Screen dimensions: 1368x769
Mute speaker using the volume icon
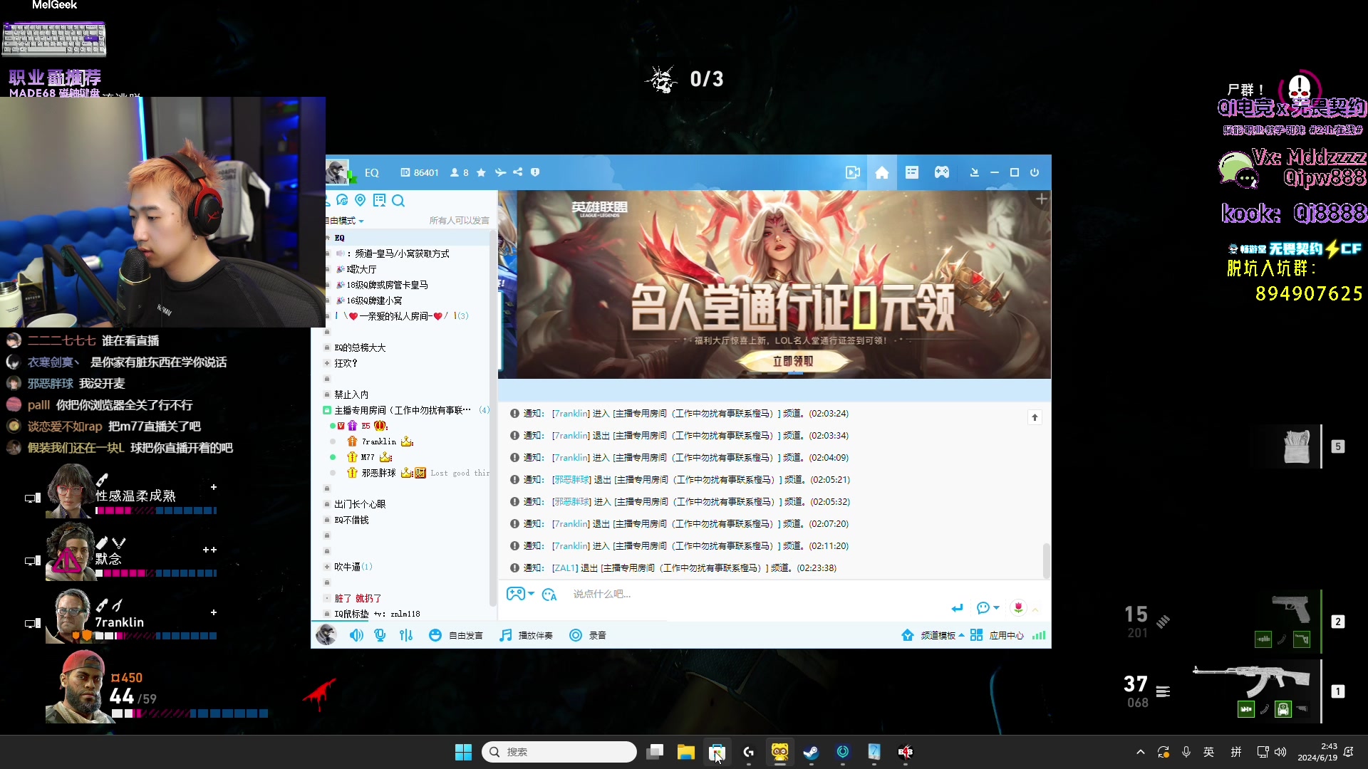point(356,635)
